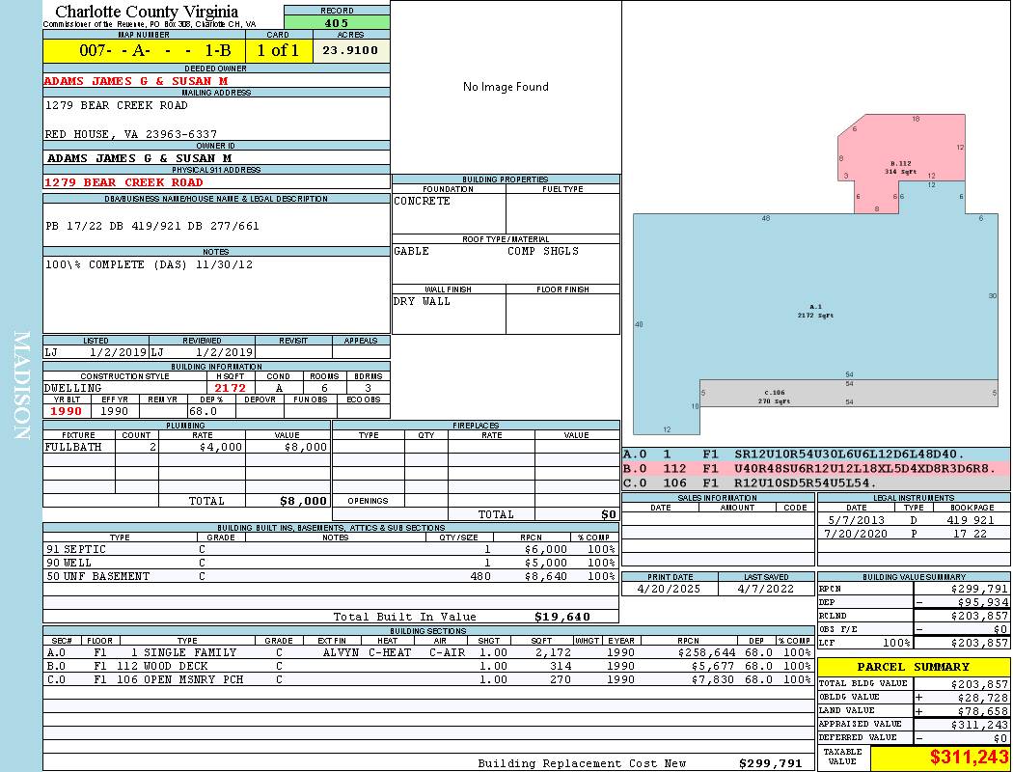The image size is (1013, 772).
Task: Click Total Built In Value $19,640
Action: (562, 617)
